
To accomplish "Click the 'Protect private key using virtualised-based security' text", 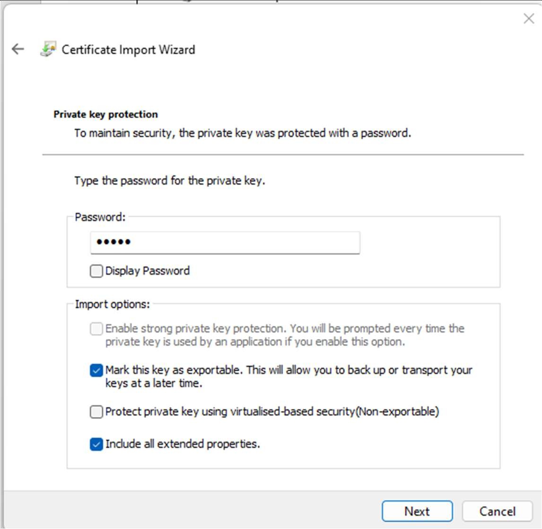I will click(272, 412).
